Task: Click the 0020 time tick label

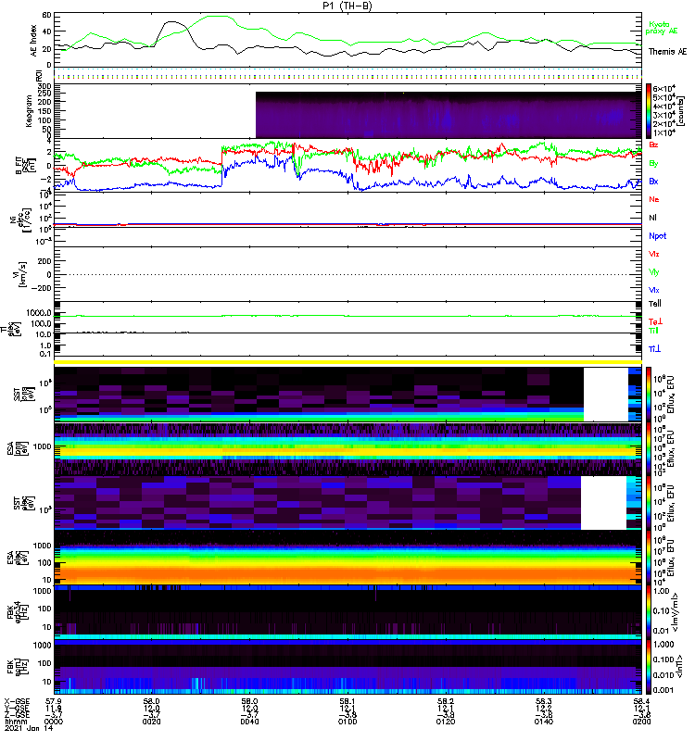Action: [x=151, y=722]
